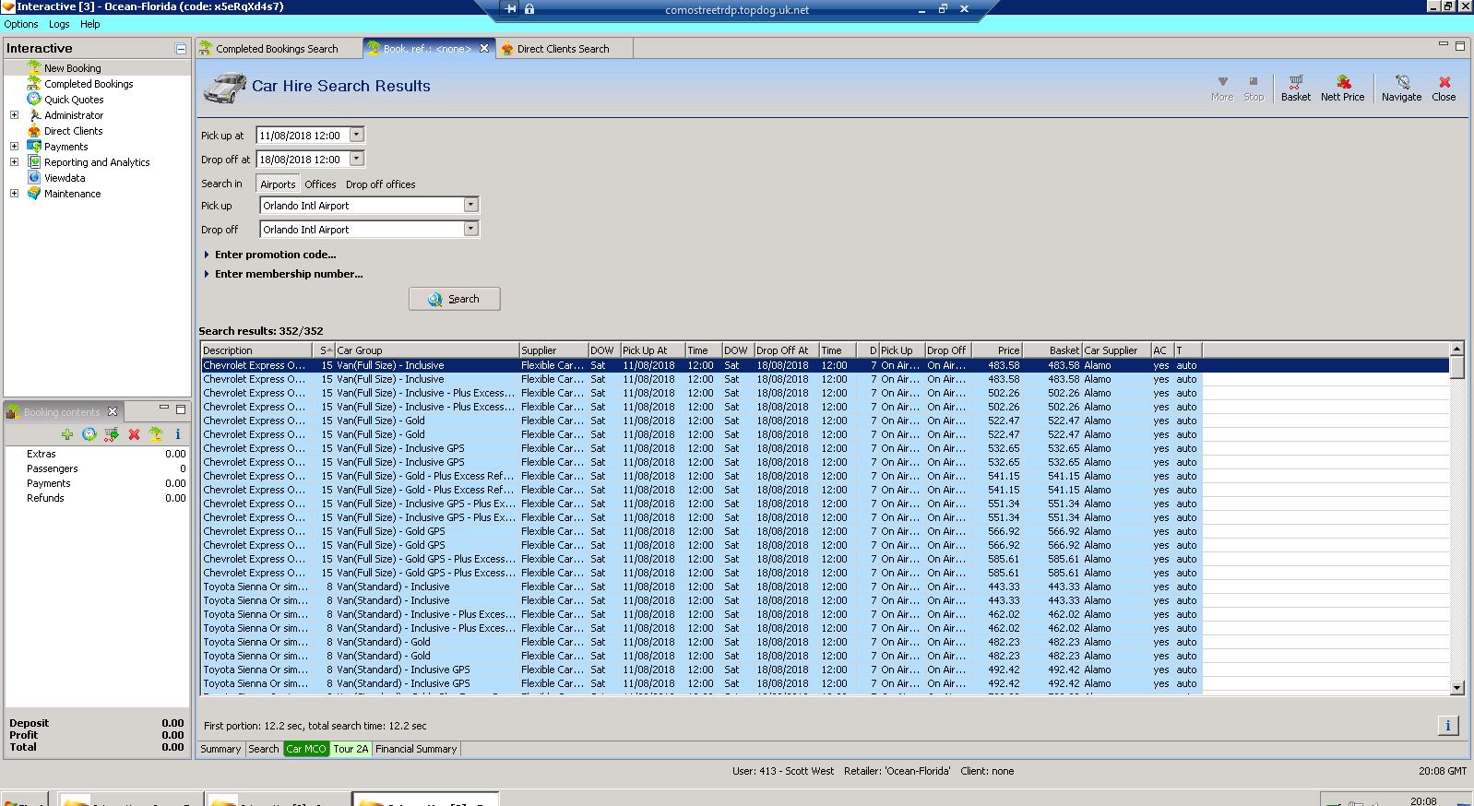Sort results by Price column header
This screenshot has width=1474, height=806.
1007,350
